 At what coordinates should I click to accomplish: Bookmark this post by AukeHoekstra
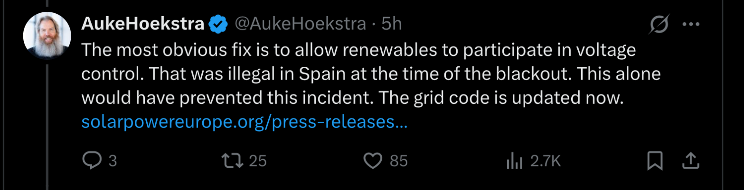tap(655, 161)
